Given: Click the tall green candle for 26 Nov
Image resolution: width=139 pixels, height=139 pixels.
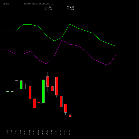Looking at the screenshot, I should coord(43,91).
